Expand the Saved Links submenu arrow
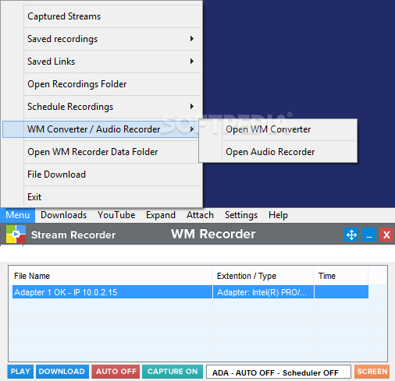This screenshot has width=395, height=381. coord(192,62)
